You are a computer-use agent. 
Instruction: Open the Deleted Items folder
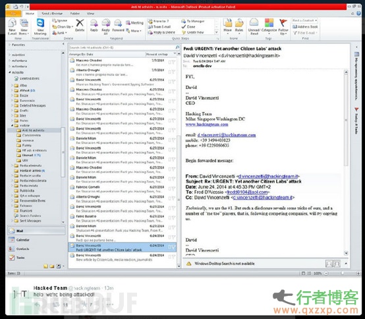point(26,78)
